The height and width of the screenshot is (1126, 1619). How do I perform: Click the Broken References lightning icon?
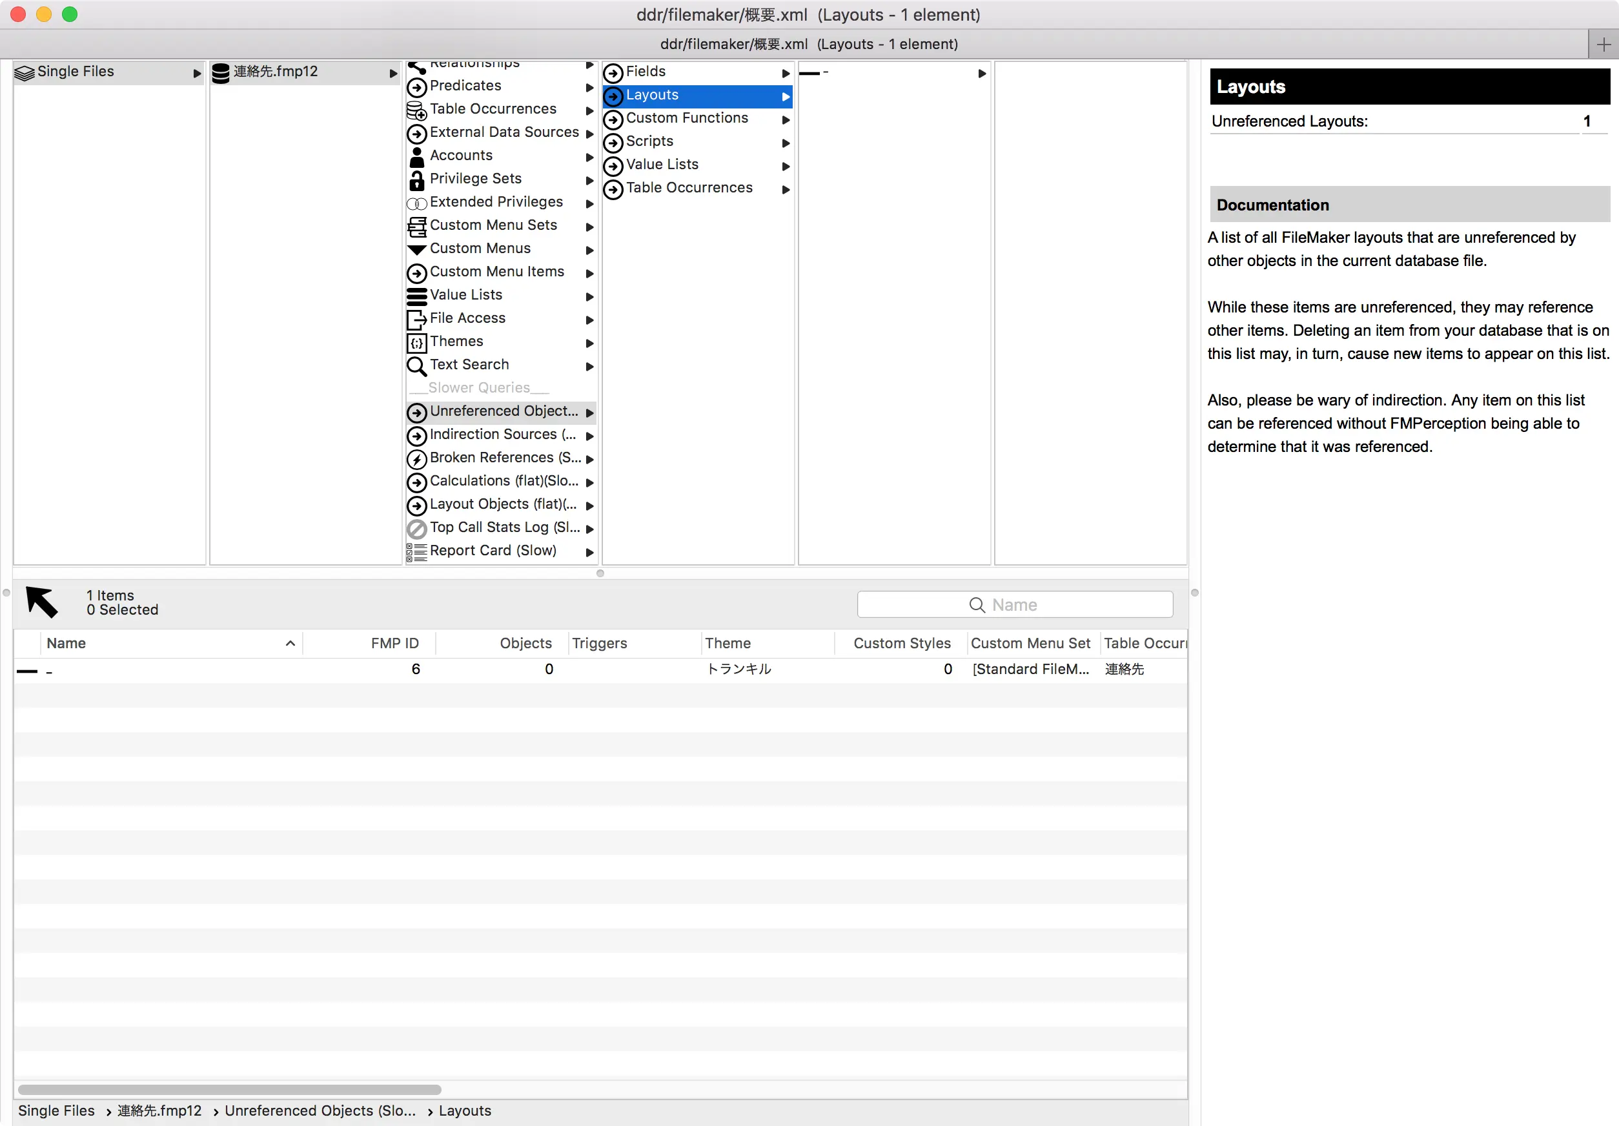click(x=417, y=459)
